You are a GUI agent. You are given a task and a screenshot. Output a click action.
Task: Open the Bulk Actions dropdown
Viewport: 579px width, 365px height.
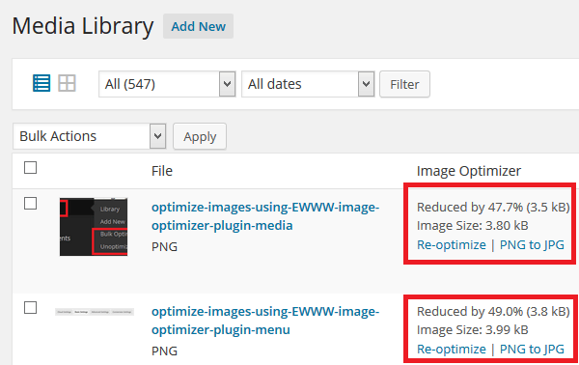(90, 136)
